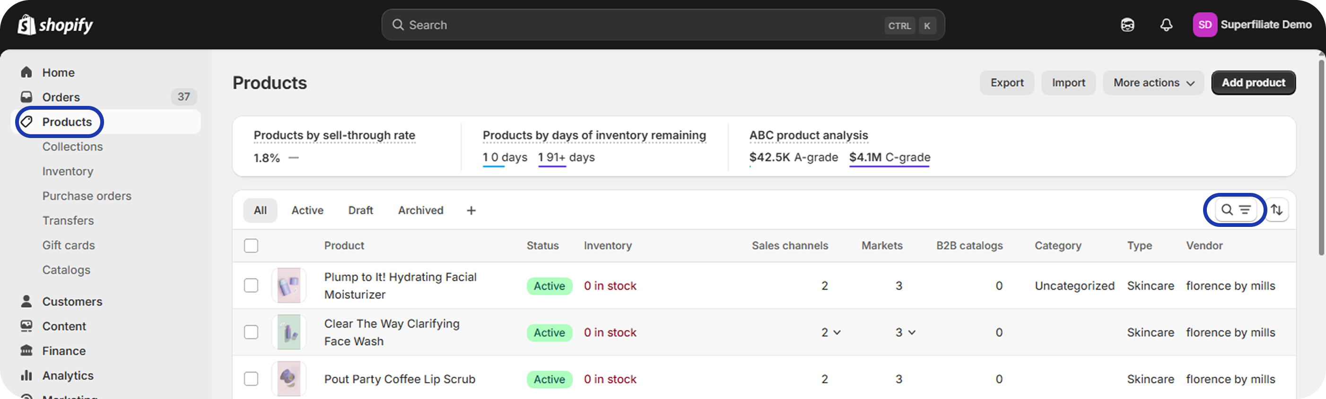Click the Home house icon
The image size is (1326, 399).
26,72
